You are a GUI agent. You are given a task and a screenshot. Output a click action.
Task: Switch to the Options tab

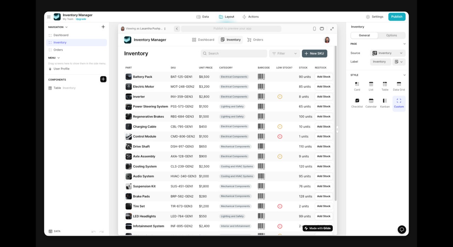tap(391, 35)
